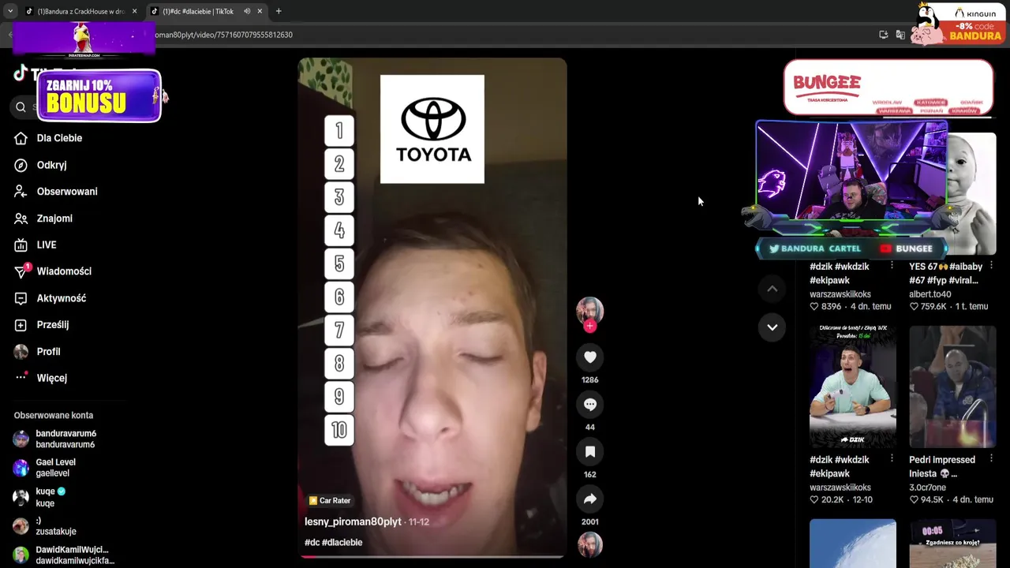Open the Odkryj page
This screenshot has width=1010, height=568.
pyautogui.click(x=51, y=165)
